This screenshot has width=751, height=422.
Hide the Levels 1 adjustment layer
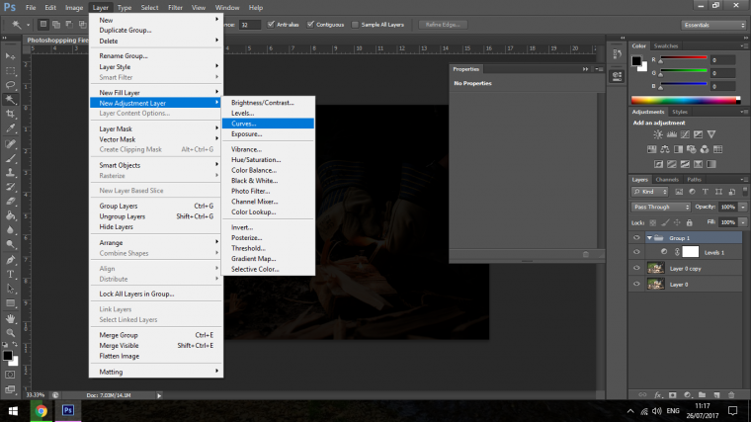[x=636, y=252]
